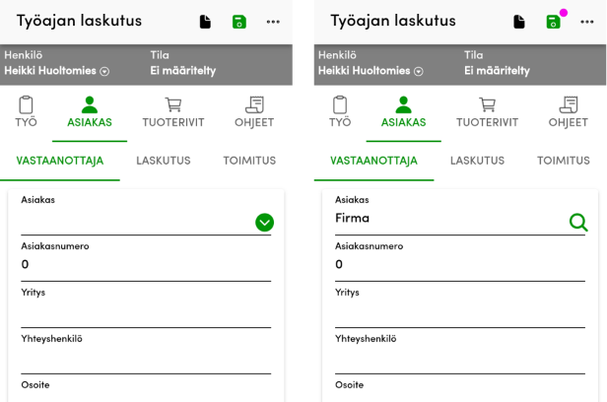The height and width of the screenshot is (402, 607).
Task: Select the Toimitus subtab in right panel
Action: [563, 161]
